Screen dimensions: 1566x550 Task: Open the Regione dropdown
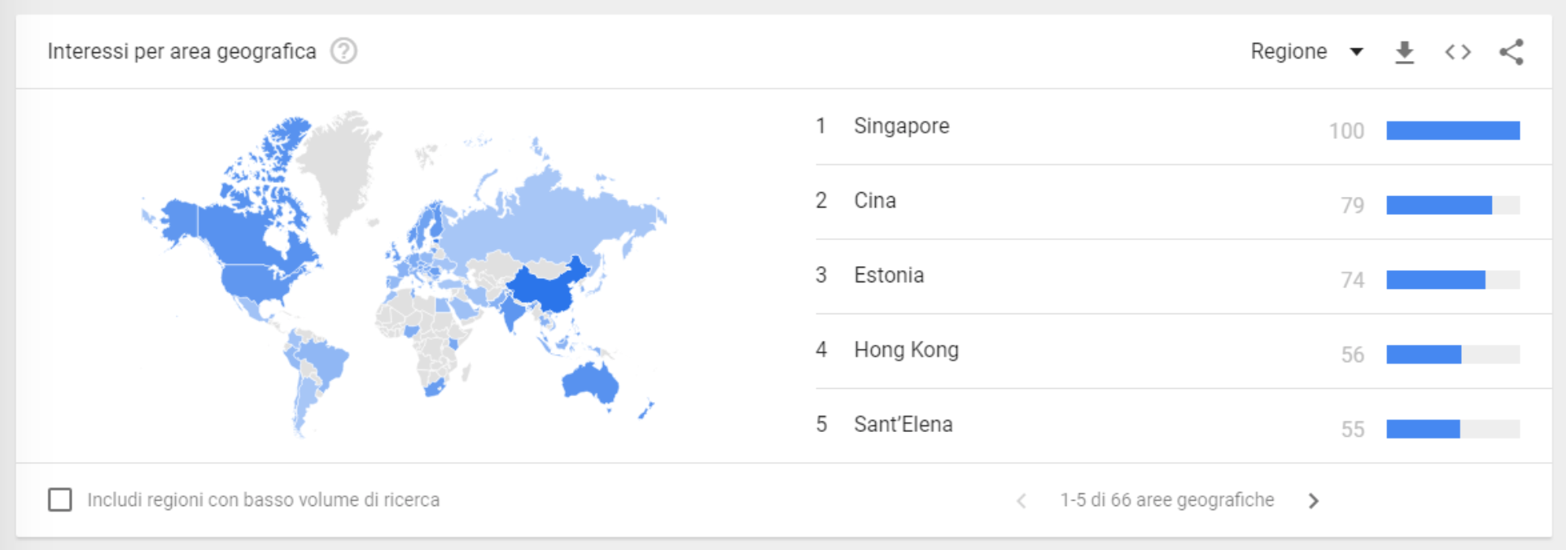pos(1289,51)
